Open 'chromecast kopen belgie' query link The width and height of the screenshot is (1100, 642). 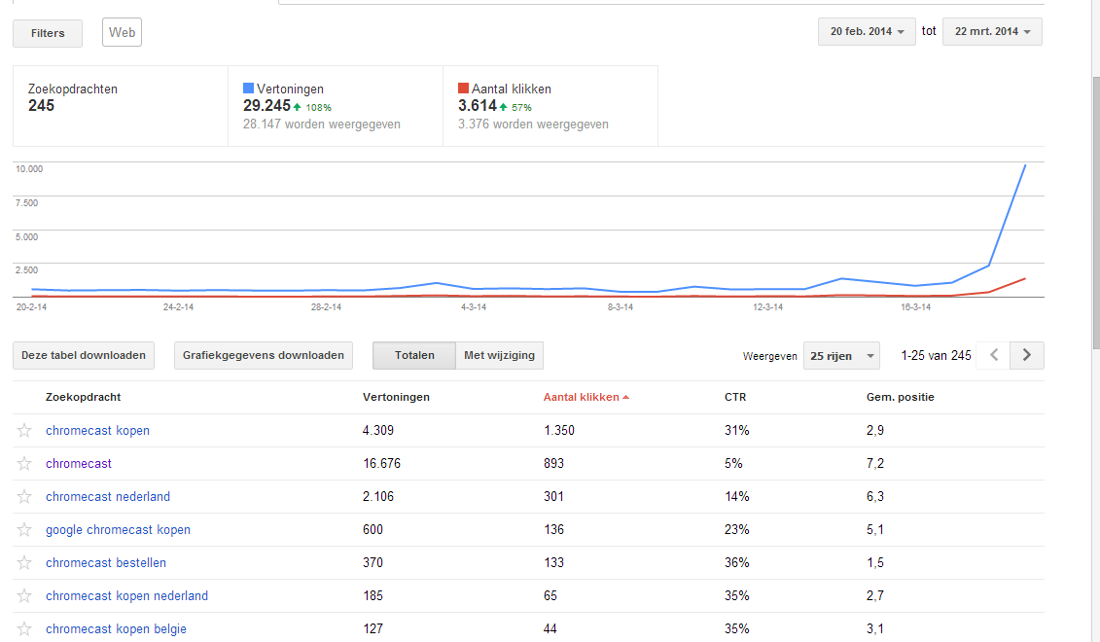tap(116, 628)
